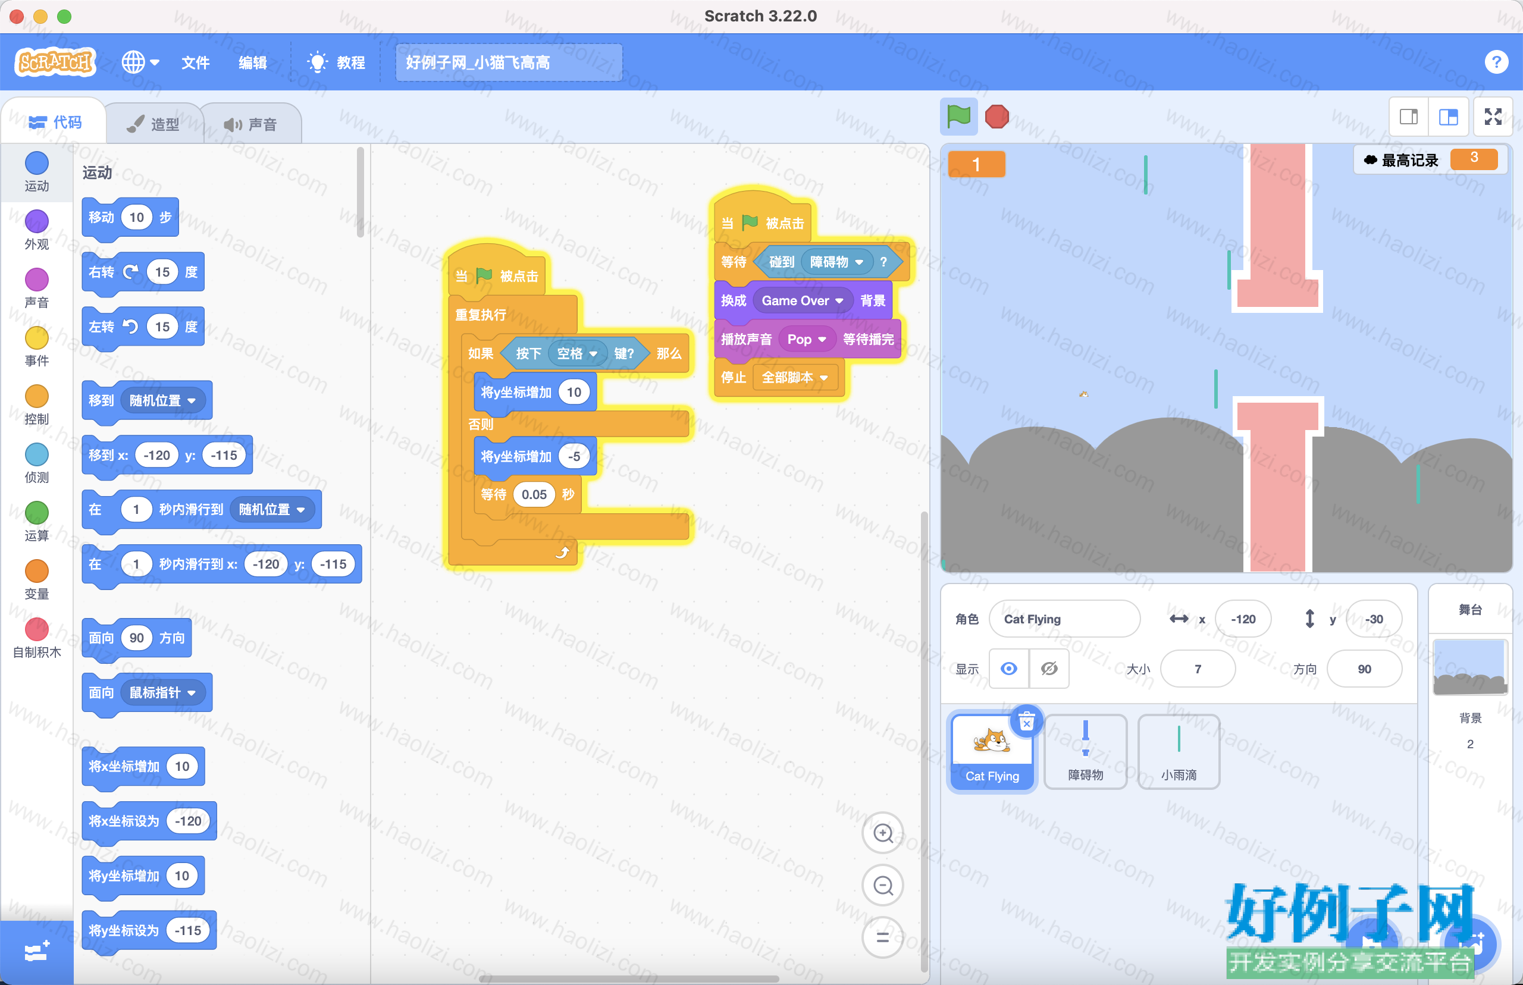Click the 面向 90 方向 block
The height and width of the screenshot is (985, 1523).
click(137, 638)
